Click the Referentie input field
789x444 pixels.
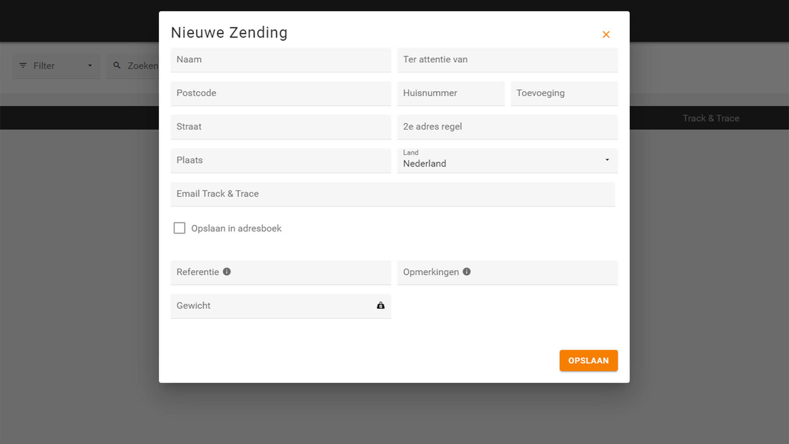(281, 272)
